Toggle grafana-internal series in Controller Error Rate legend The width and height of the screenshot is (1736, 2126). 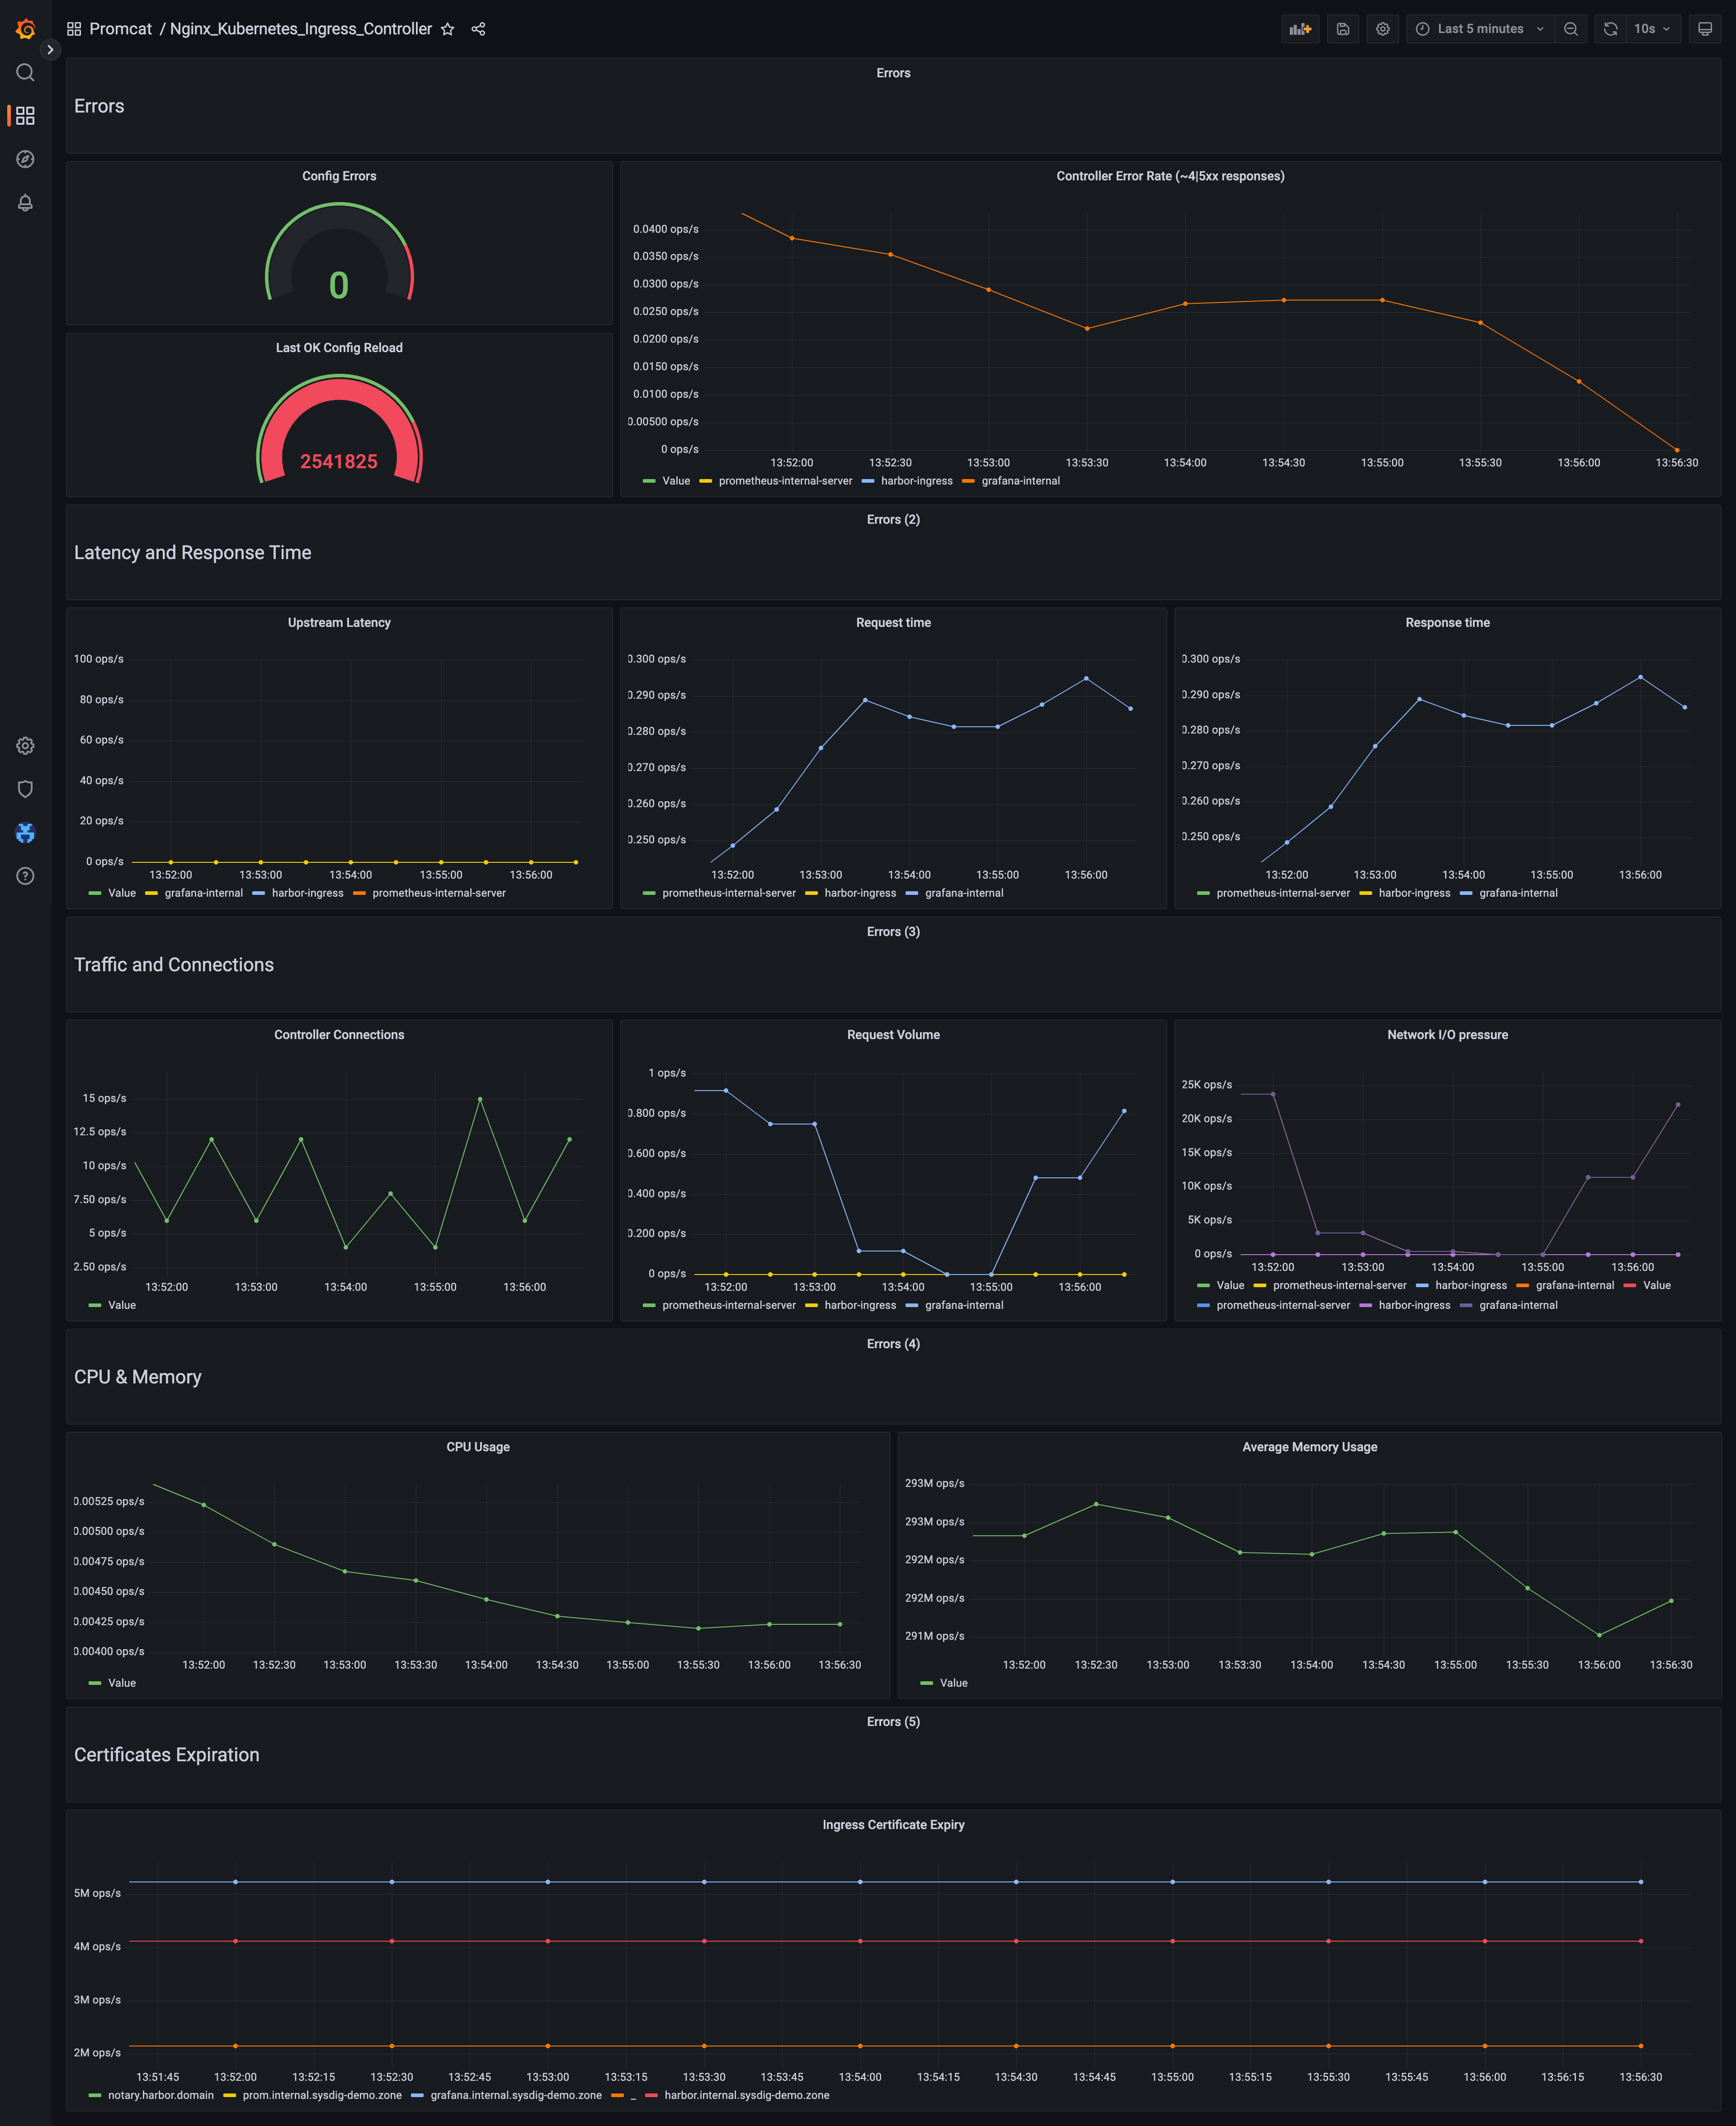click(x=1020, y=481)
